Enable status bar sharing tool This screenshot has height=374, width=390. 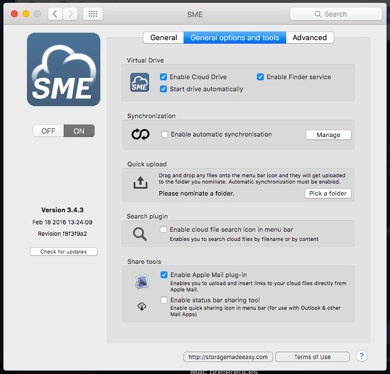point(164,300)
